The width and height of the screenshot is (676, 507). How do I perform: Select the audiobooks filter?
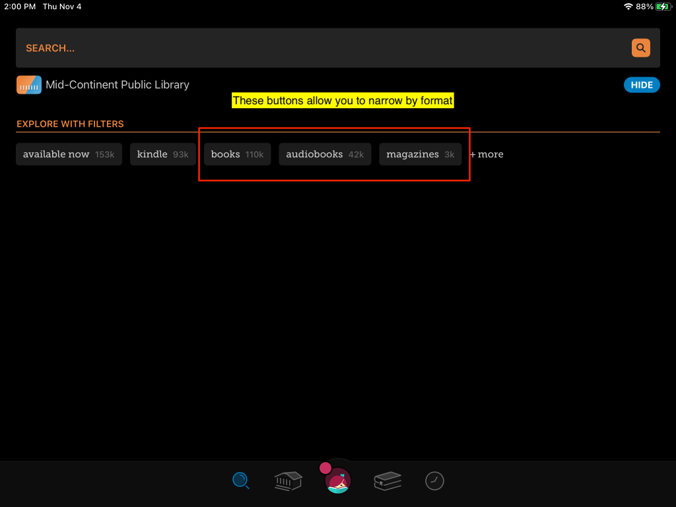tap(325, 154)
